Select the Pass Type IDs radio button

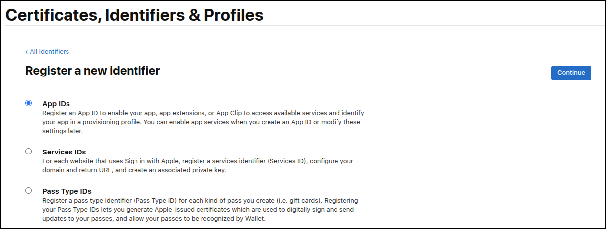point(29,190)
